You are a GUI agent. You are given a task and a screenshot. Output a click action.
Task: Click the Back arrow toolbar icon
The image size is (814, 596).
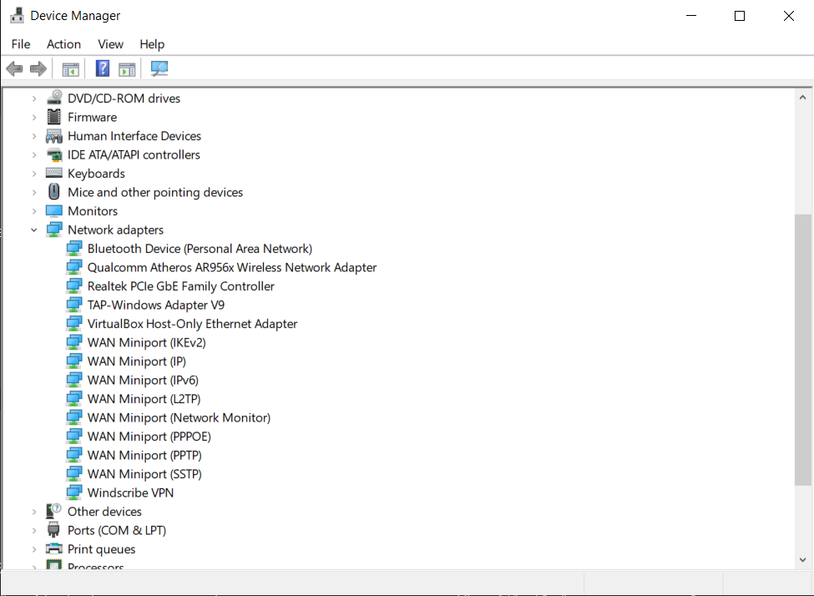pyautogui.click(x=14, y=68)
